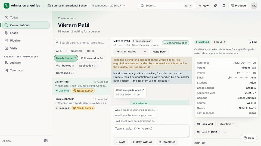Filter by Unread 38
Image resolution: width=261 pixels, height=146 pixels.
click(x=75, y=51)
